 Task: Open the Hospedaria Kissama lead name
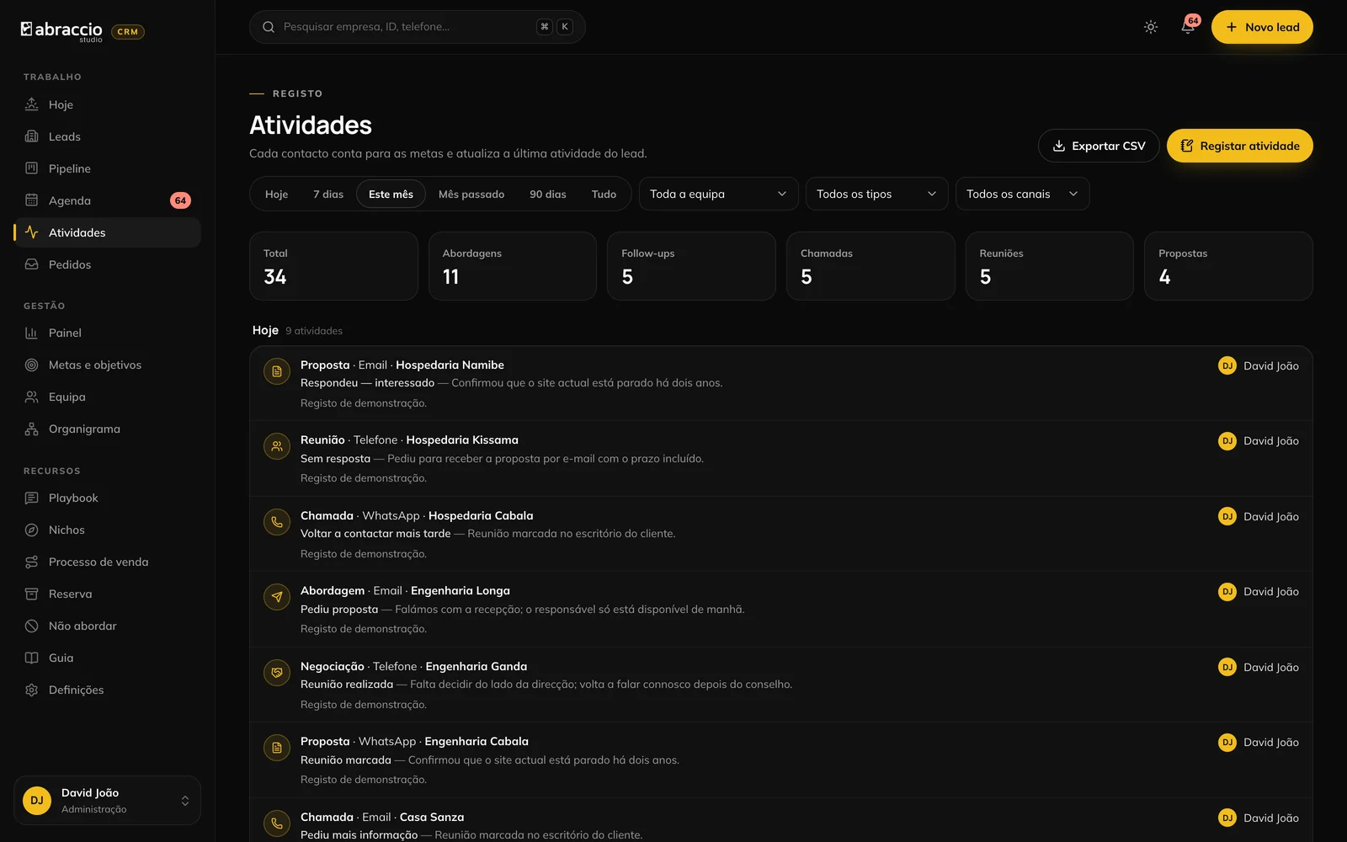click(x=462, y=440)
